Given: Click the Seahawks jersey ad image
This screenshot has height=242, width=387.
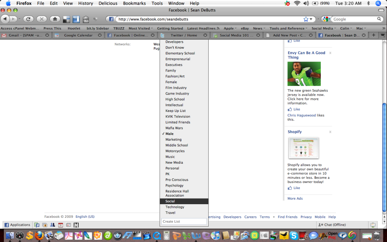Looking at the screenshot, I should [x=304, y=74].
